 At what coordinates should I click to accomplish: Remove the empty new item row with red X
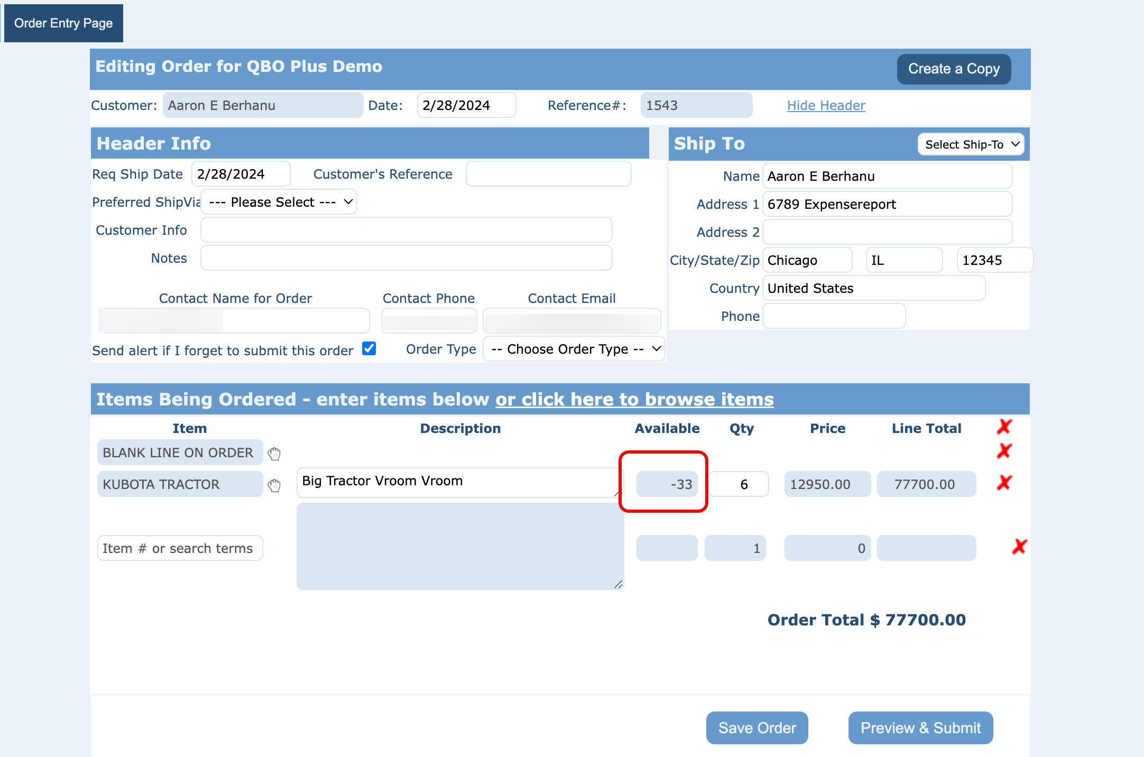1019,547
